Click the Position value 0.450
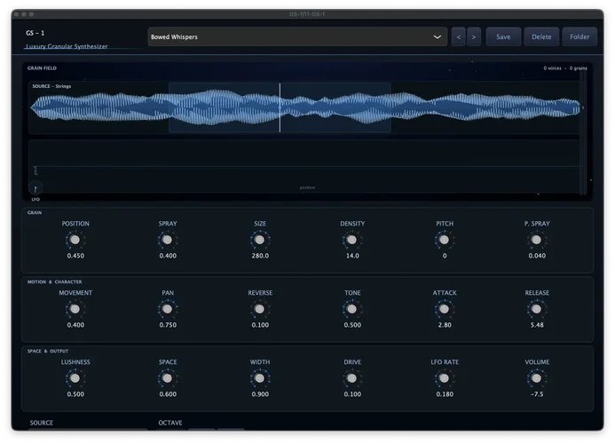The image size is (615, 444). coord(75,256)
